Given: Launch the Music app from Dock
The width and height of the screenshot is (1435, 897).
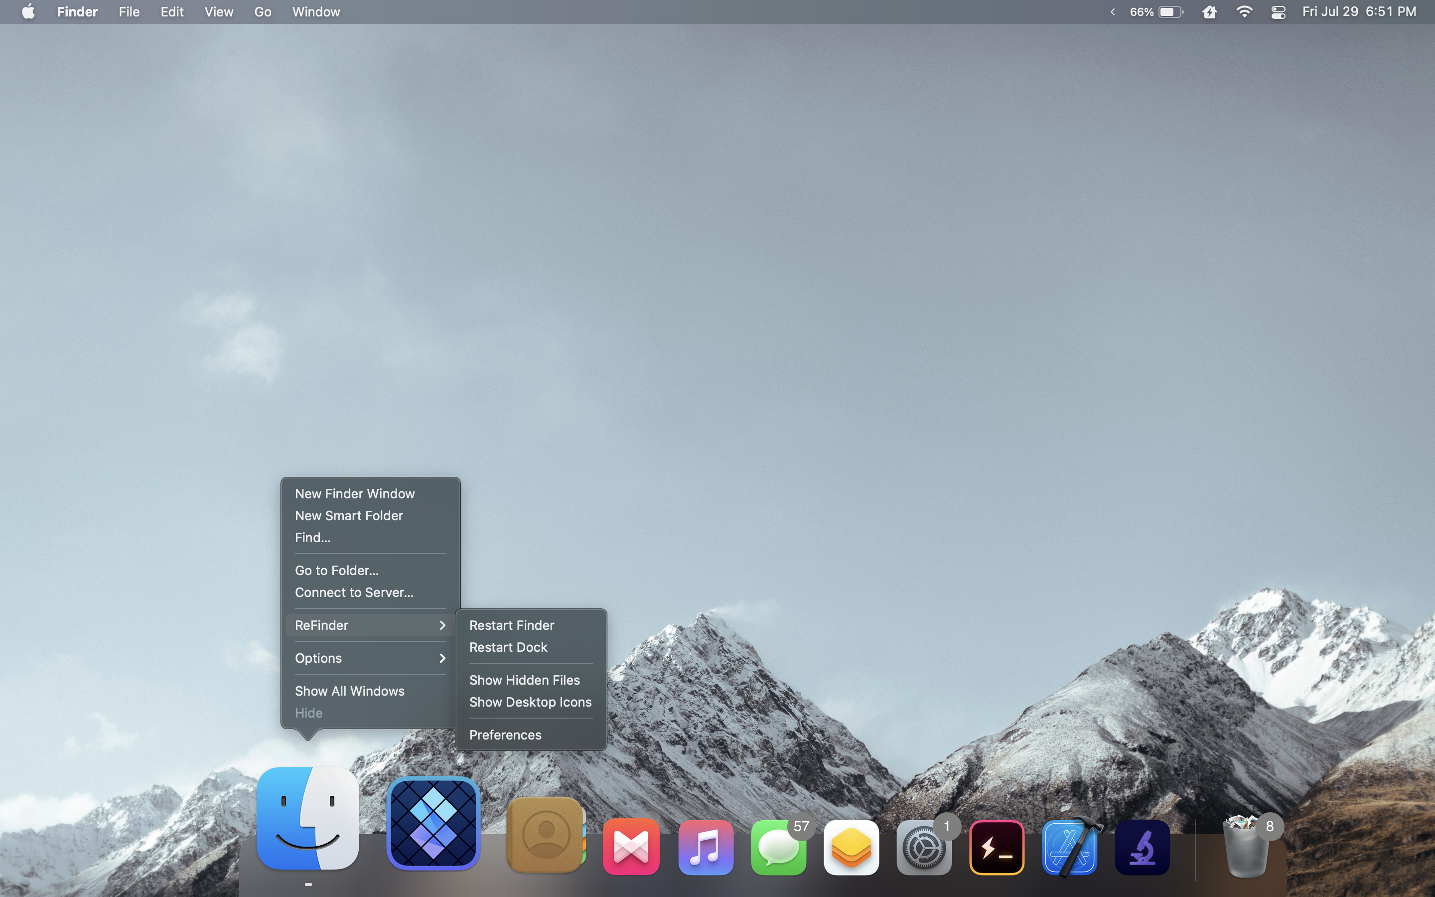Looking at the screenshot, I should pyautogui.click(x=705, y=847).
